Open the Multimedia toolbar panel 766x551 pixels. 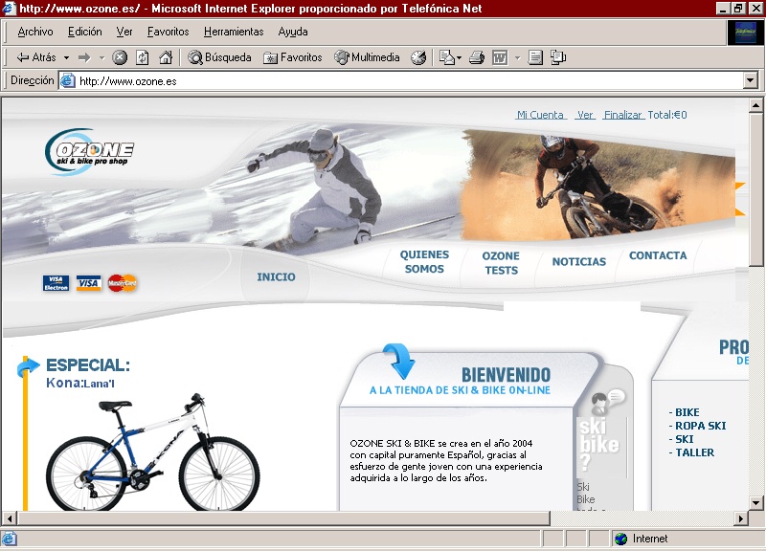[x=367, y=57]
